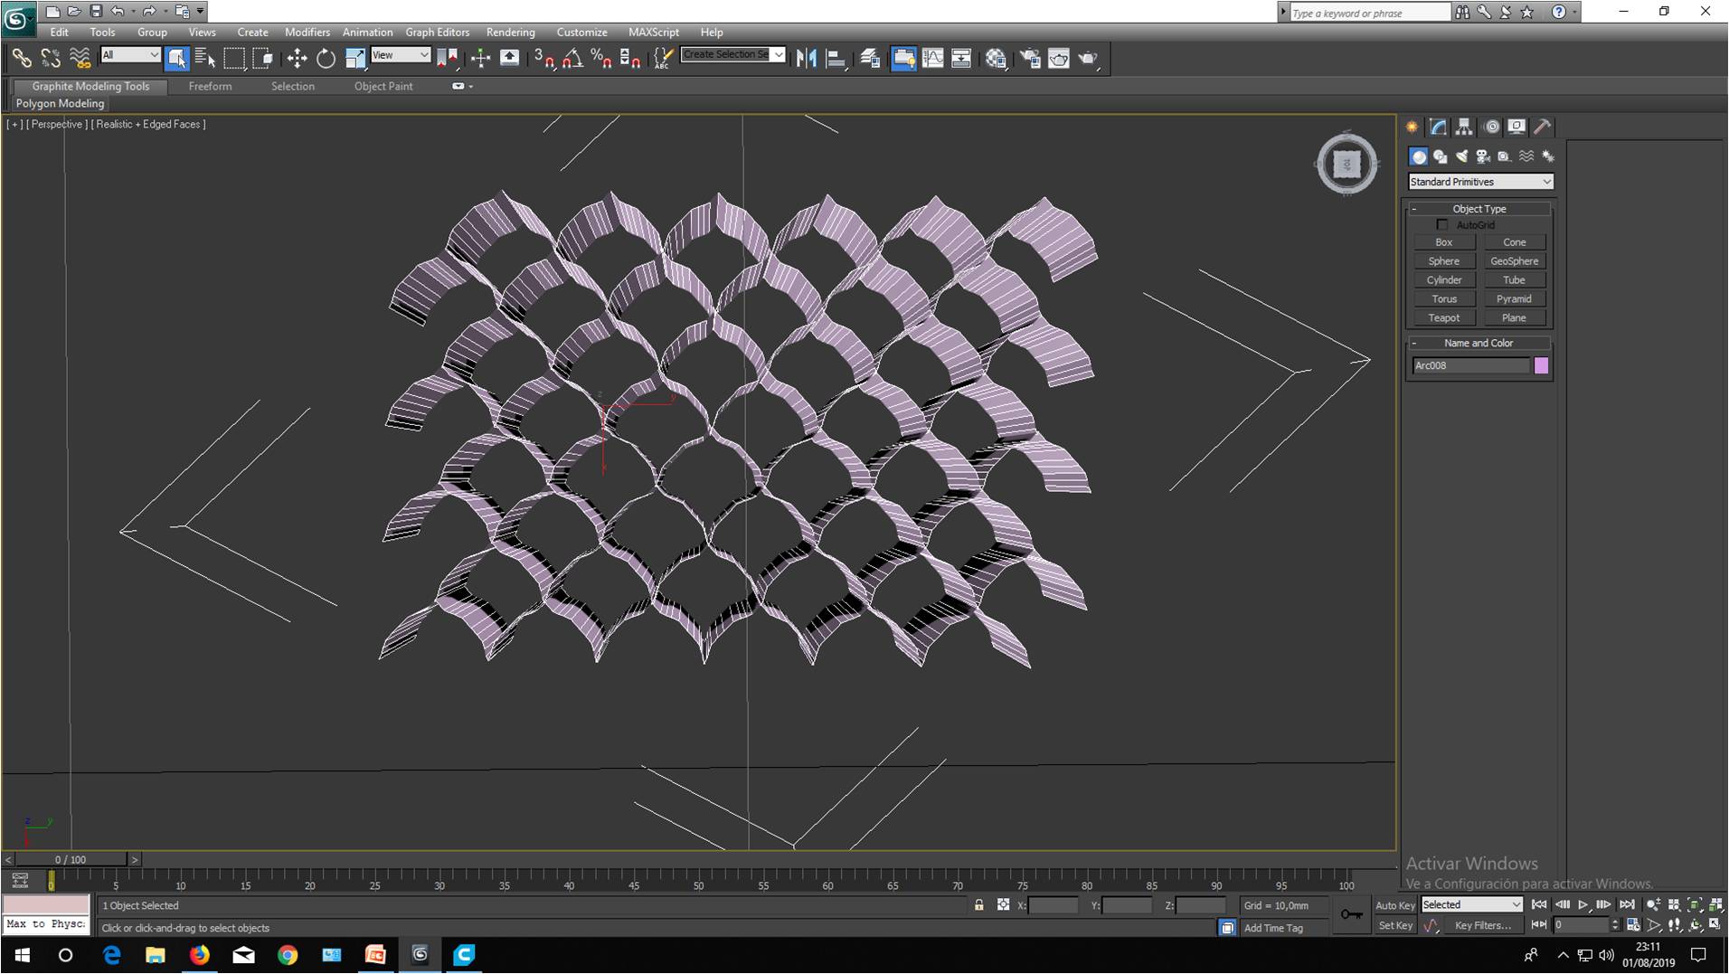
Task: Toggle the Angle Snap icon
Action: 572,59
